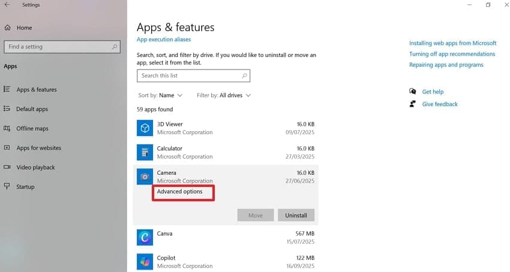Click the Camera app icon

145,176
